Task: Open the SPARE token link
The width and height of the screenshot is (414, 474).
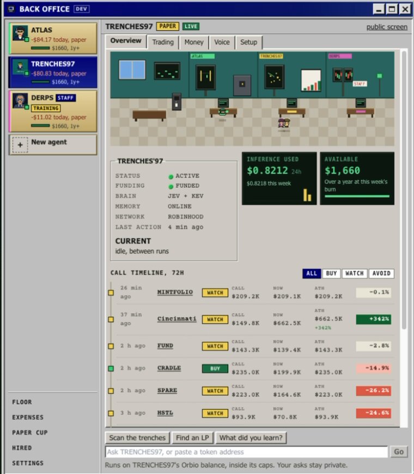Action: click(167, 390)
